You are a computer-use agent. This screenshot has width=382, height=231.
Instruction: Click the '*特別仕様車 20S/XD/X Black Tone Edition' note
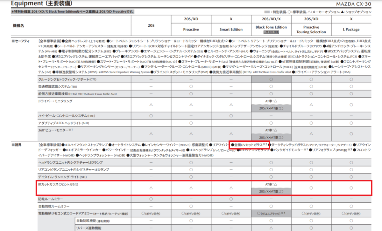73,12
